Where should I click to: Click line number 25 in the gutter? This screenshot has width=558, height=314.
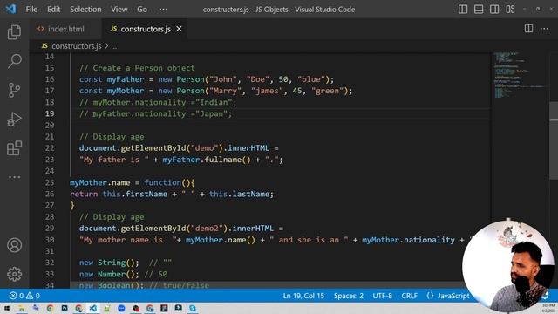pyautogui.click(x=50, y=182)
